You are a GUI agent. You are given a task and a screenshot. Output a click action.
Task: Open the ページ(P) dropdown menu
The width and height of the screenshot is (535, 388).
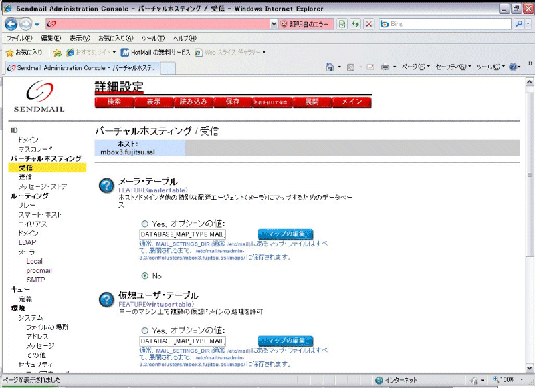coord(415,67)
